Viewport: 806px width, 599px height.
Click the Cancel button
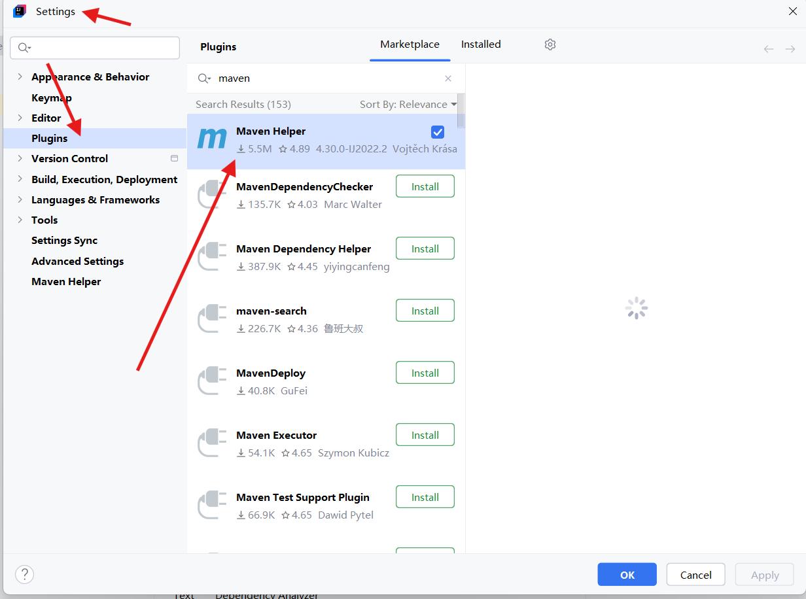coord(695,575)
